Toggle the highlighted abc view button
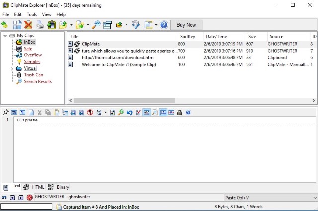Image resolution: width=318 pixels, height=211 pixels. pos(147,112)
